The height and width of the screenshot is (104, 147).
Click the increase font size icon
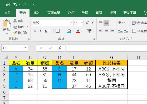pos(87,23)
